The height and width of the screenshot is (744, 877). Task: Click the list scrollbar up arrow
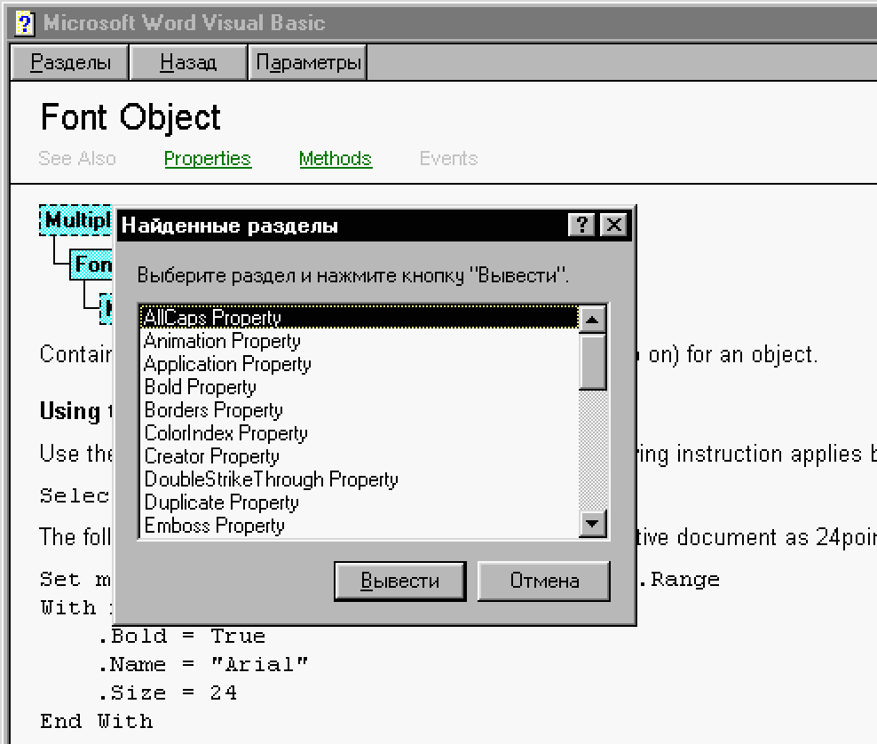592,320
